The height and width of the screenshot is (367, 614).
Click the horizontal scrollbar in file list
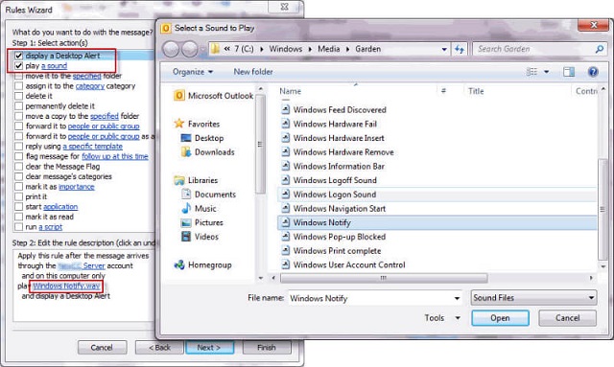click(384, 278)
